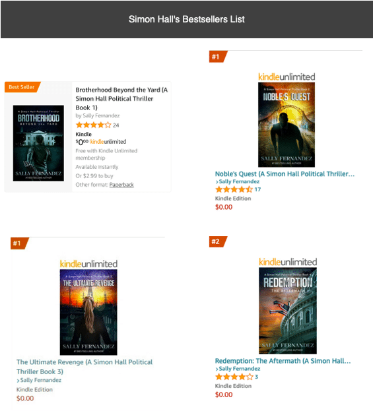Click kindleunlimited logo above Noble's Quest cover
The image size is (373, 415).
click(287, 77)
